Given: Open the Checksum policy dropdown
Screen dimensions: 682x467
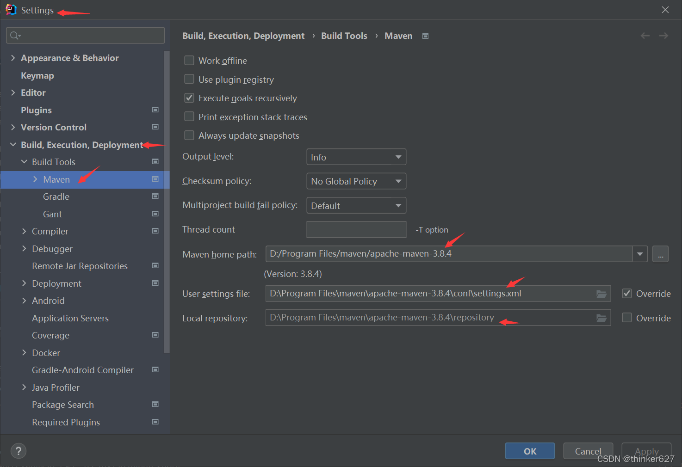Looking at the screenshot, I should tap(356, 181).
